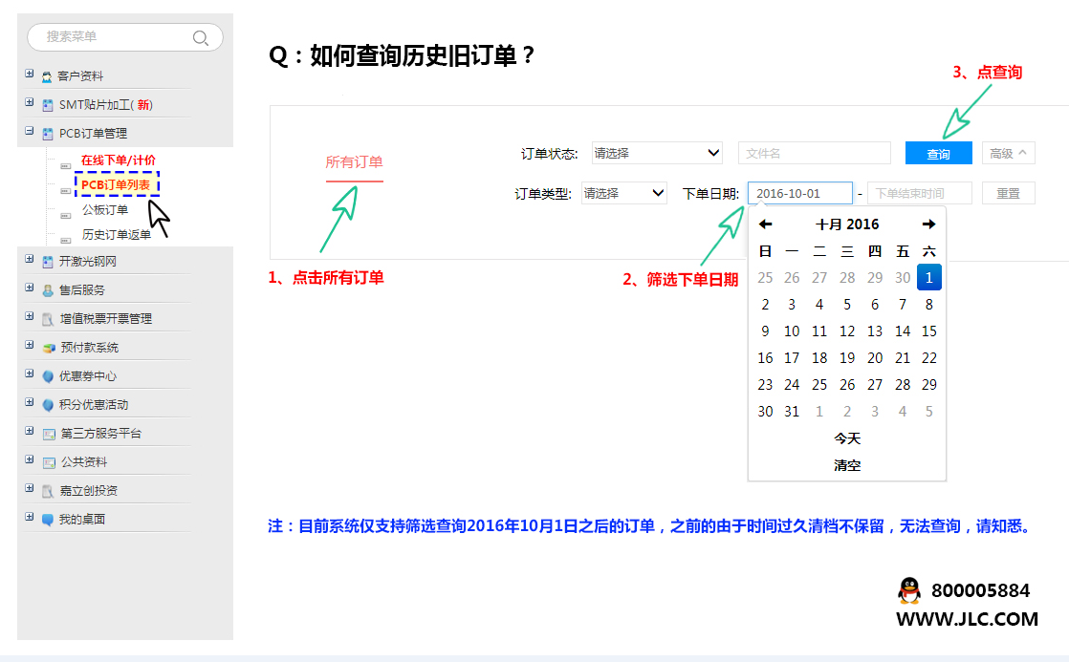Image resolution: width=1069 pixels, height=662 pixels.
Task: Click the 下单结束时间 end date field
Action: pos(919,193)
